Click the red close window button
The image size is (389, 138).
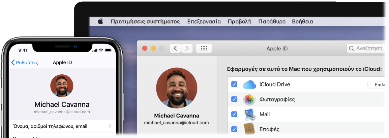tap(145, 49)
